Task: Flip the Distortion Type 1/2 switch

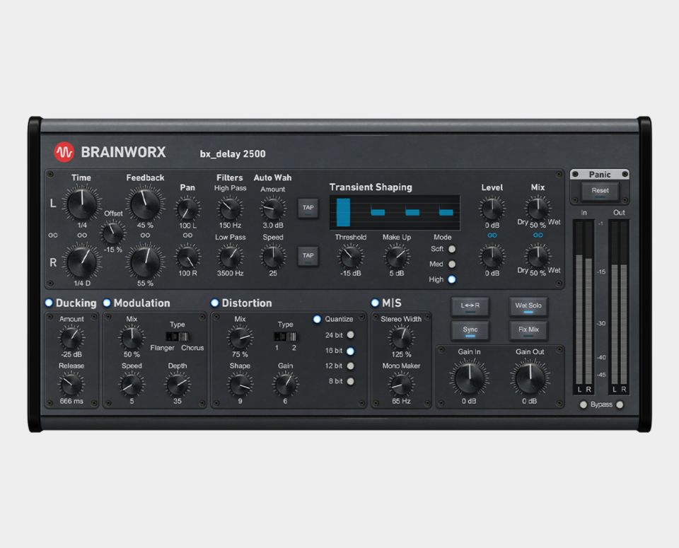Action: click(x=284, y=337)
